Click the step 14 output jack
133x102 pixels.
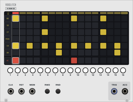[108, 70]
